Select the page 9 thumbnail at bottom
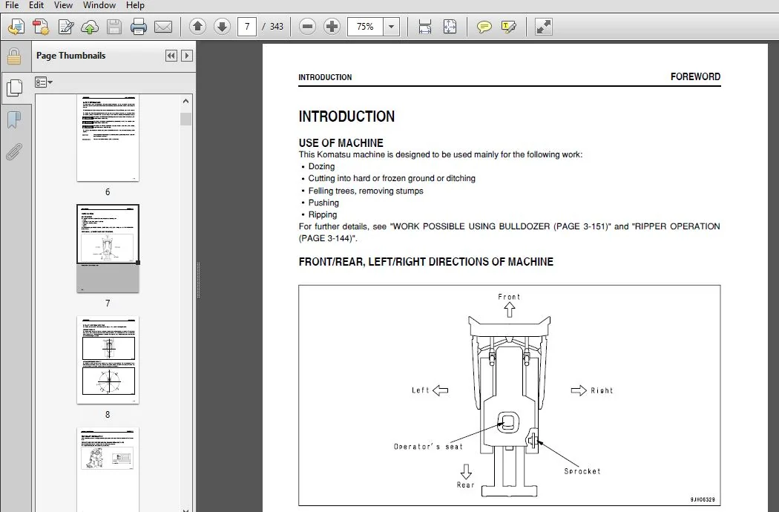This screenshot has width=779, height=512. tap(108, 469)
